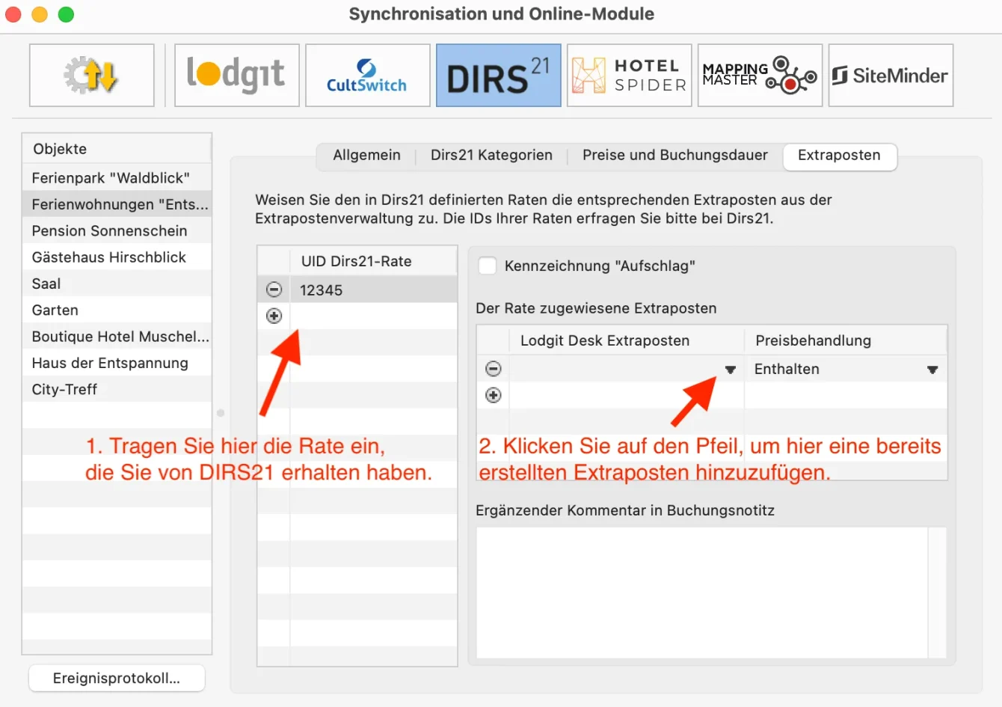Select City-Treff in the object list
1002x707 pixels.
point(117,389)
